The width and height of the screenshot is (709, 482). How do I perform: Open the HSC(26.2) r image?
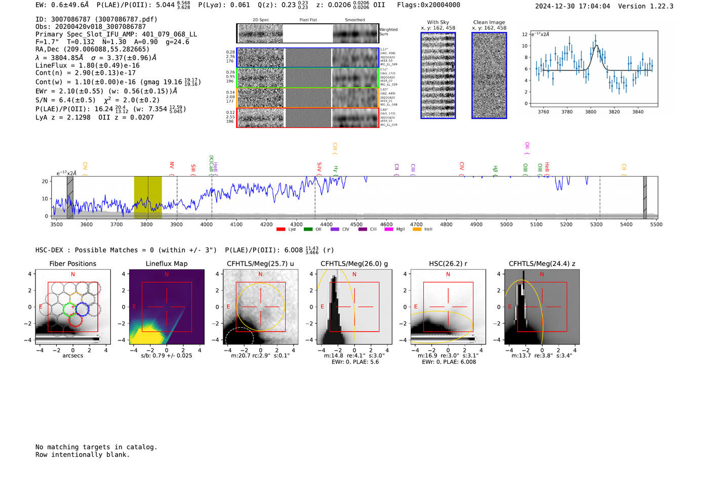448,307
